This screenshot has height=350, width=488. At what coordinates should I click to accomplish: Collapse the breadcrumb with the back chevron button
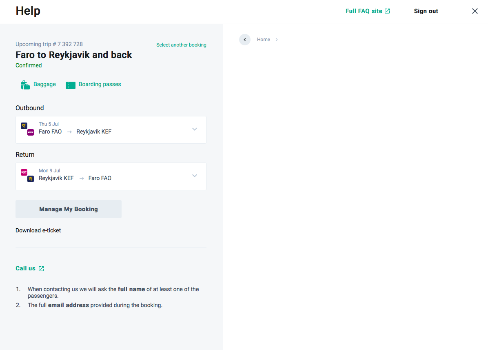(x=244, y=39)
